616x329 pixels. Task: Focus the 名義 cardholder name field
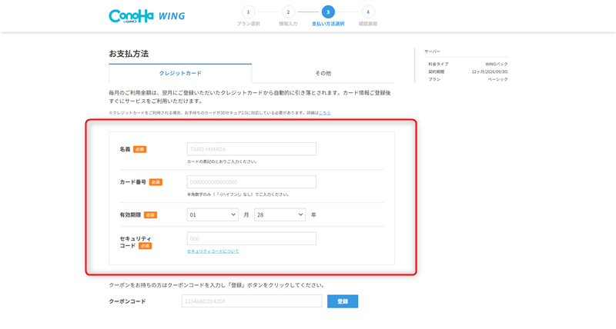251,149
